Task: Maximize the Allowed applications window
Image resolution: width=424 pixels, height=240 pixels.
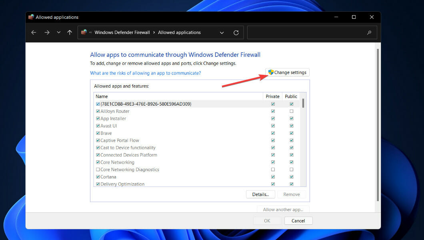Action: [x=354, y=17]
